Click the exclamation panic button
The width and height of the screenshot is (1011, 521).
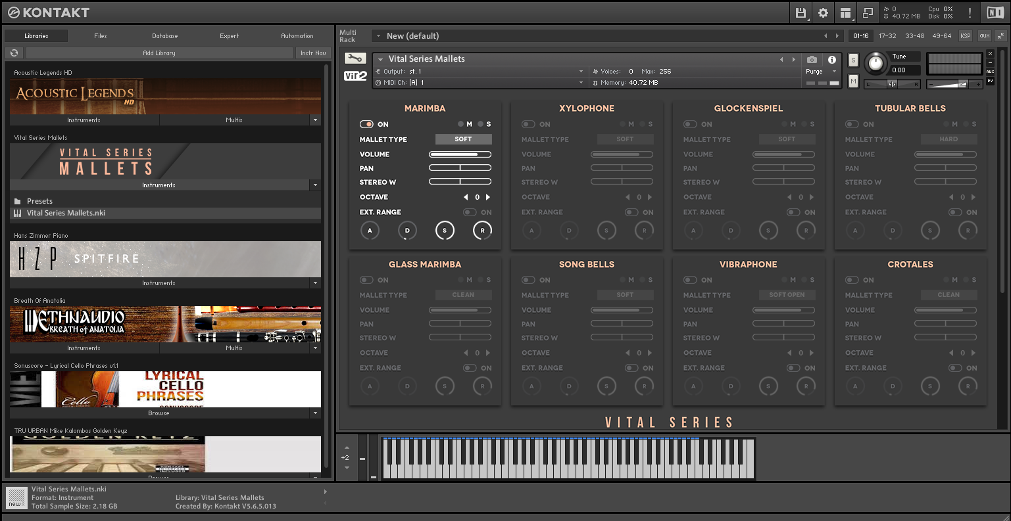[970, 12]
